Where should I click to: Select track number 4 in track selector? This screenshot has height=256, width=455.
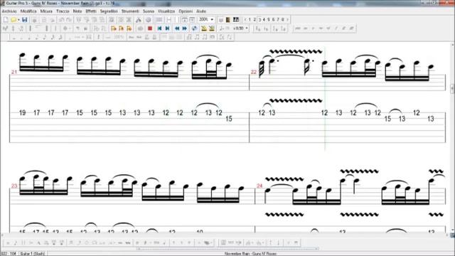(x=264, y=20)
